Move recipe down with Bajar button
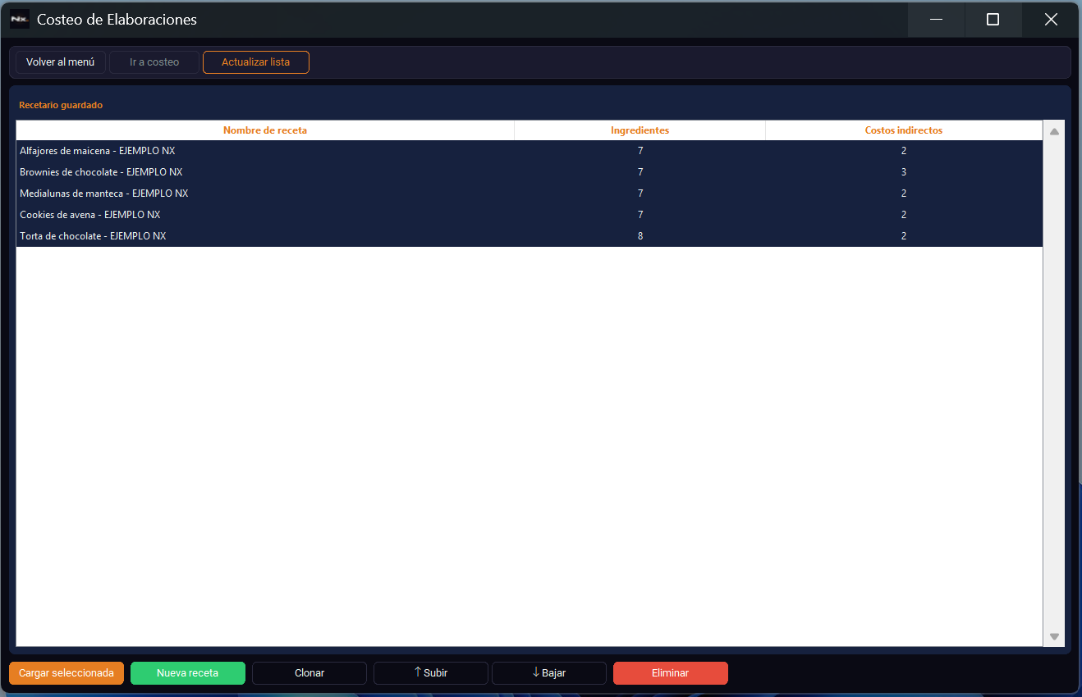This screenshot has width=1082, height=697. (549, 673)
